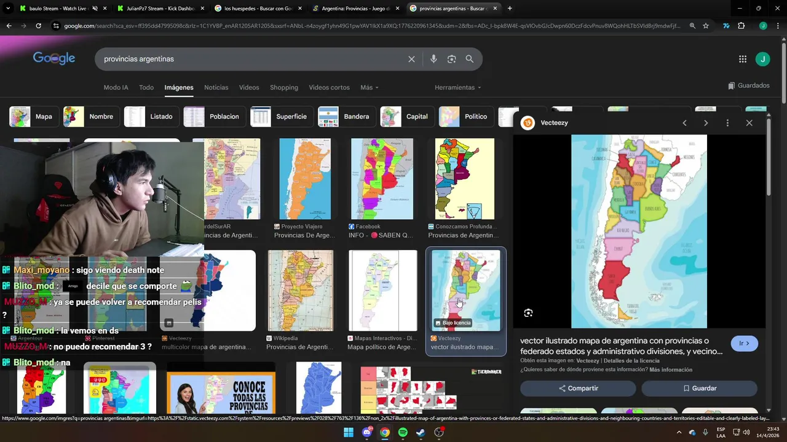Viewport: 787px width, 442px height.
Task: Open the three-dot menu in preview panel
Action: tap(727, 123)
